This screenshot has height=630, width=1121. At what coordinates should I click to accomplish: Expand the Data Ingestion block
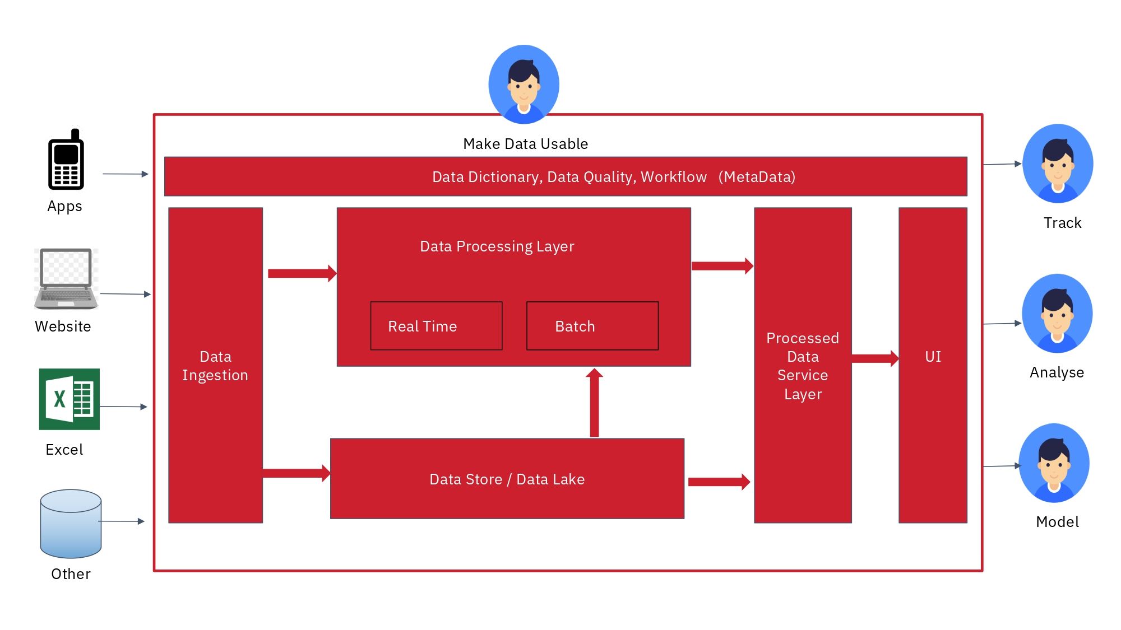[215, 365]
